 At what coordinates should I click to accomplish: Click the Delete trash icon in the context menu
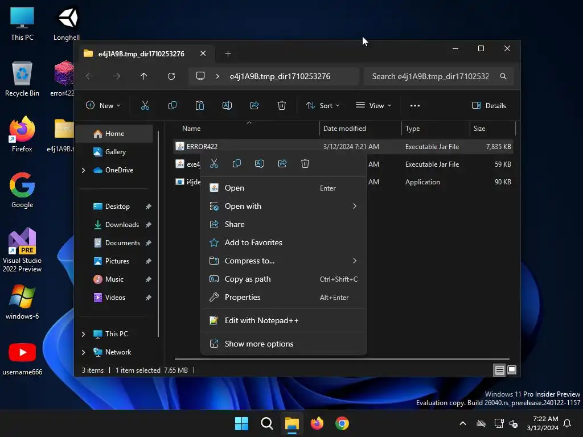tap(305, 163)
